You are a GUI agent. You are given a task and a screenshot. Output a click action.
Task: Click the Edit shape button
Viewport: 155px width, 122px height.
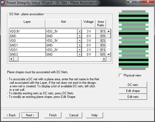(x=133, y=91)
